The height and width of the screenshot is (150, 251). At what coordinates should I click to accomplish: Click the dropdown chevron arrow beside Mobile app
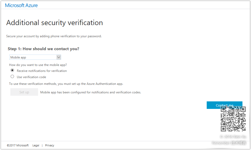[59, 57]
